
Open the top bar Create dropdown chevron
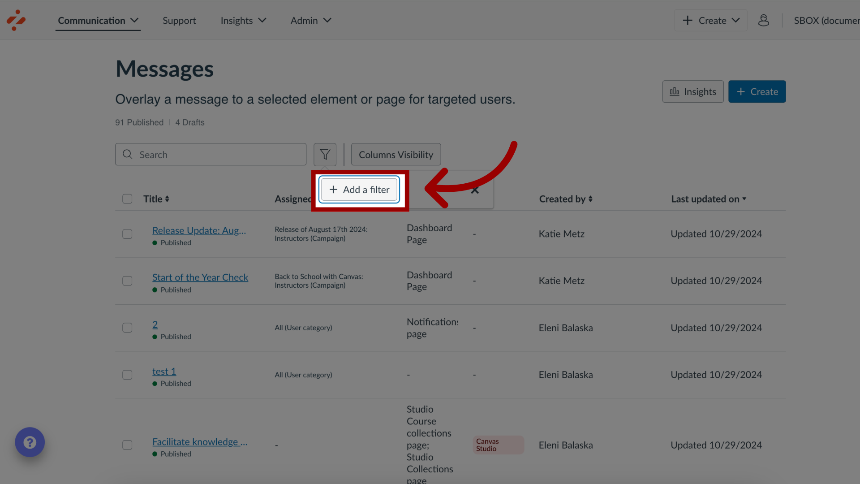point(735,20)
